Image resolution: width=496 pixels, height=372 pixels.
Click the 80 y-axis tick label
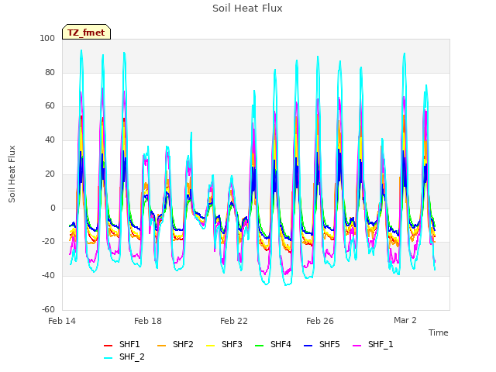click(x=50, y=72)
